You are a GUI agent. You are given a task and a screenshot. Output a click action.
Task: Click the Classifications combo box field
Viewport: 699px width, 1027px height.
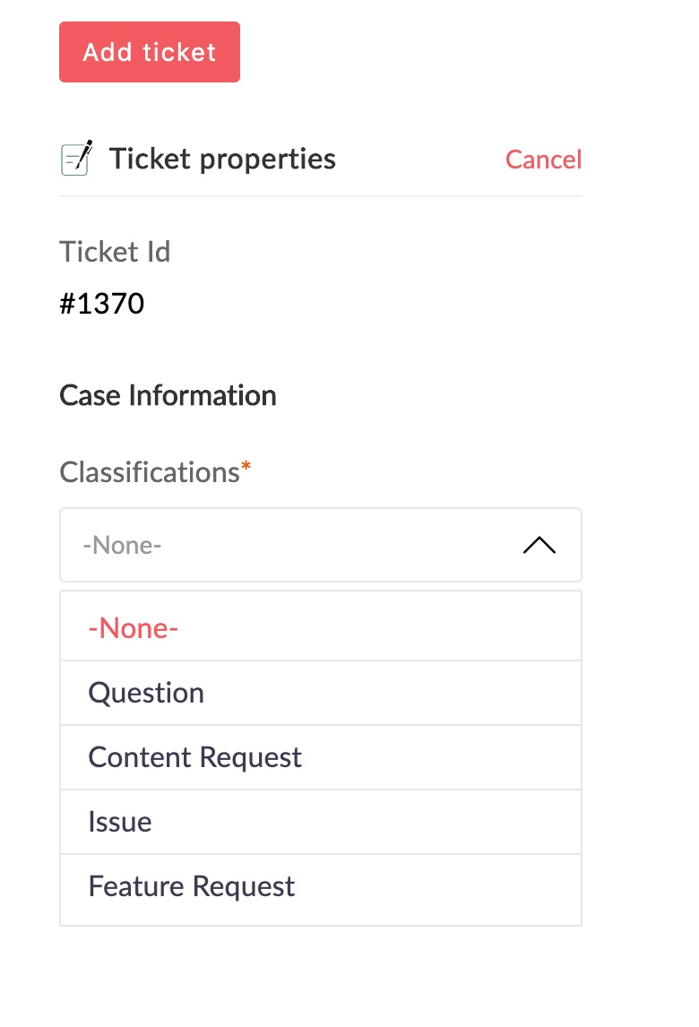pos(296,545)
